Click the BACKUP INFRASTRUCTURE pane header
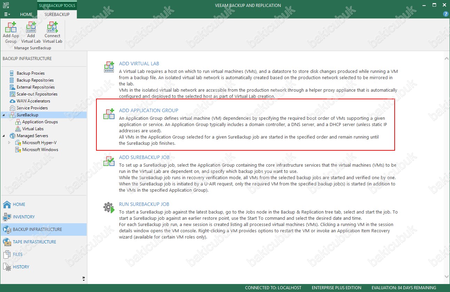This screenshot has width=450, height=292. point(27,58)
